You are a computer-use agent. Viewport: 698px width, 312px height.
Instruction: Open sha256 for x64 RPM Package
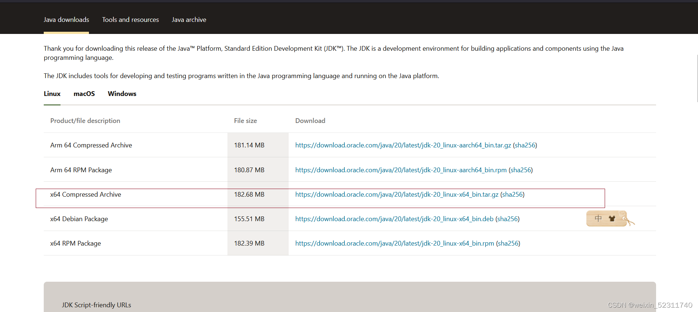pyautogui.click(x=508, y=243)
